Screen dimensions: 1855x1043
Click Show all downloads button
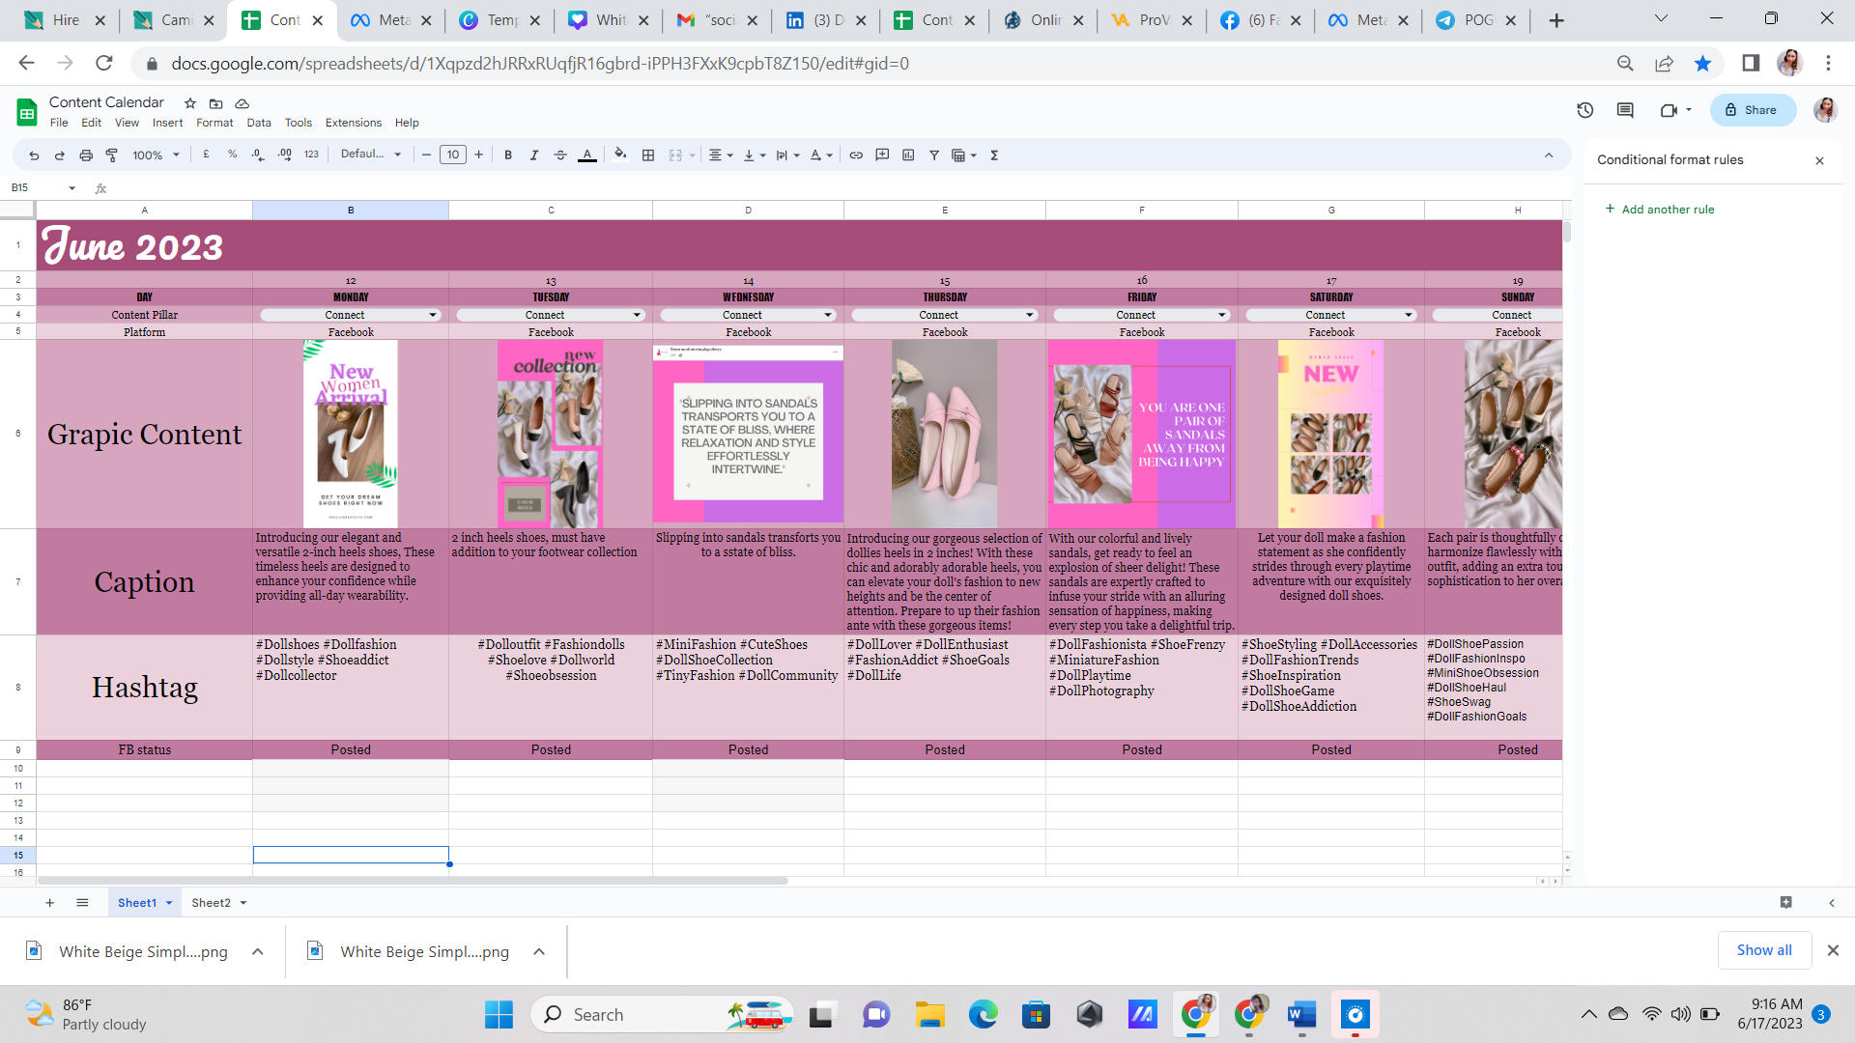[1764, 950]
